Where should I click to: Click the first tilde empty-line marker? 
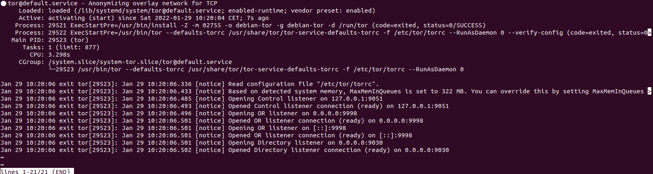pyautogui.click(x=2, y=158)
